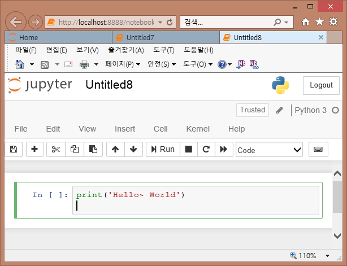Click the blue Help question mark icon
Image resolution: width=347 pixels, height=266 pixels.
222,64
